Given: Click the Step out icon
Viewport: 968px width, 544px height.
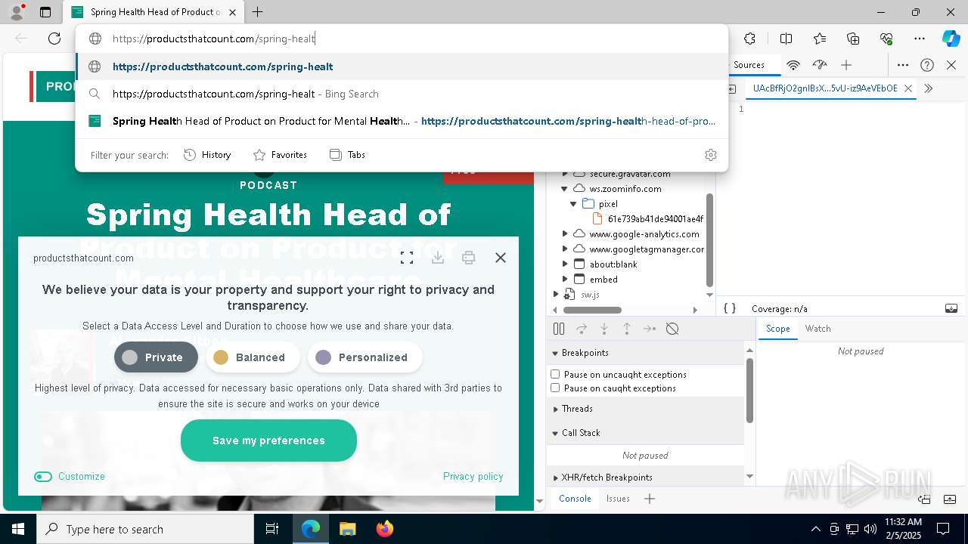Looking at the screenshot, I should pos(627,329).
